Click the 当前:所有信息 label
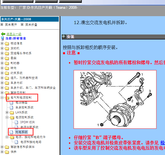This screenshot has height=155, width=165. (x=16, y=38)
